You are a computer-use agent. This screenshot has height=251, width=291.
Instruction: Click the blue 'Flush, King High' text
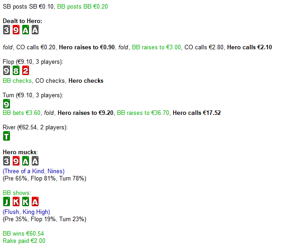tap(26, 212)
